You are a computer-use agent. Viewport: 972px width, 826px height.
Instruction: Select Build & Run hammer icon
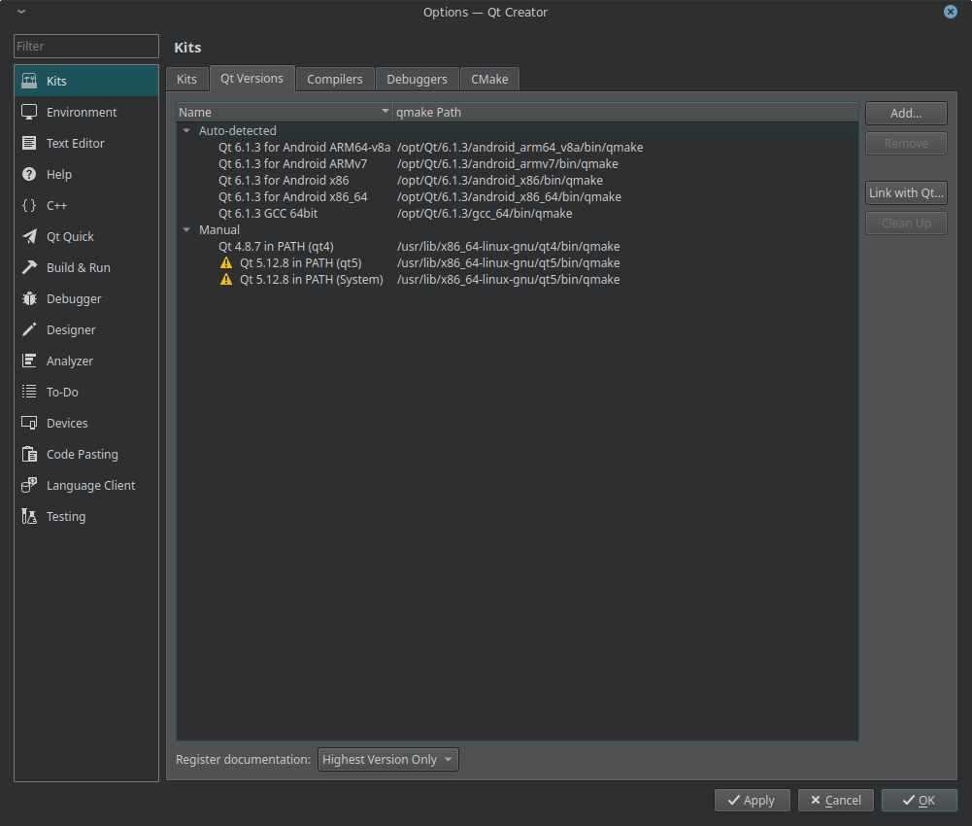click(x=29, y=267)
